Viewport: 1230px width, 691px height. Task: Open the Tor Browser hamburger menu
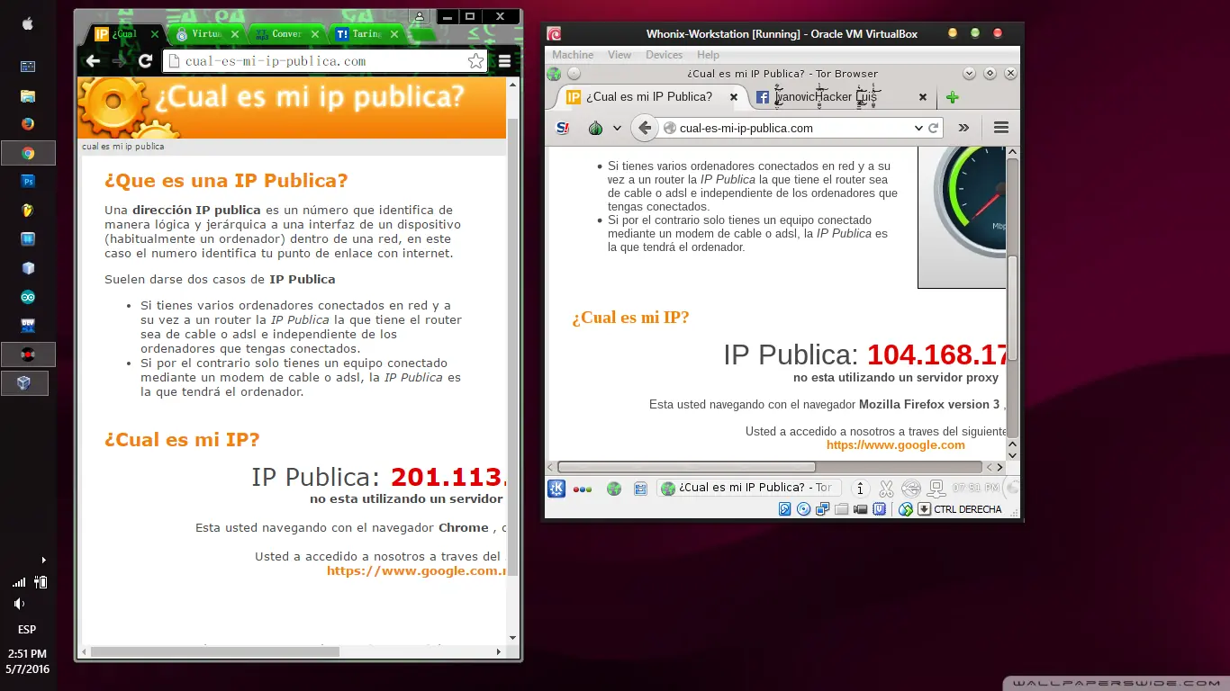(x=1001, y=128)
